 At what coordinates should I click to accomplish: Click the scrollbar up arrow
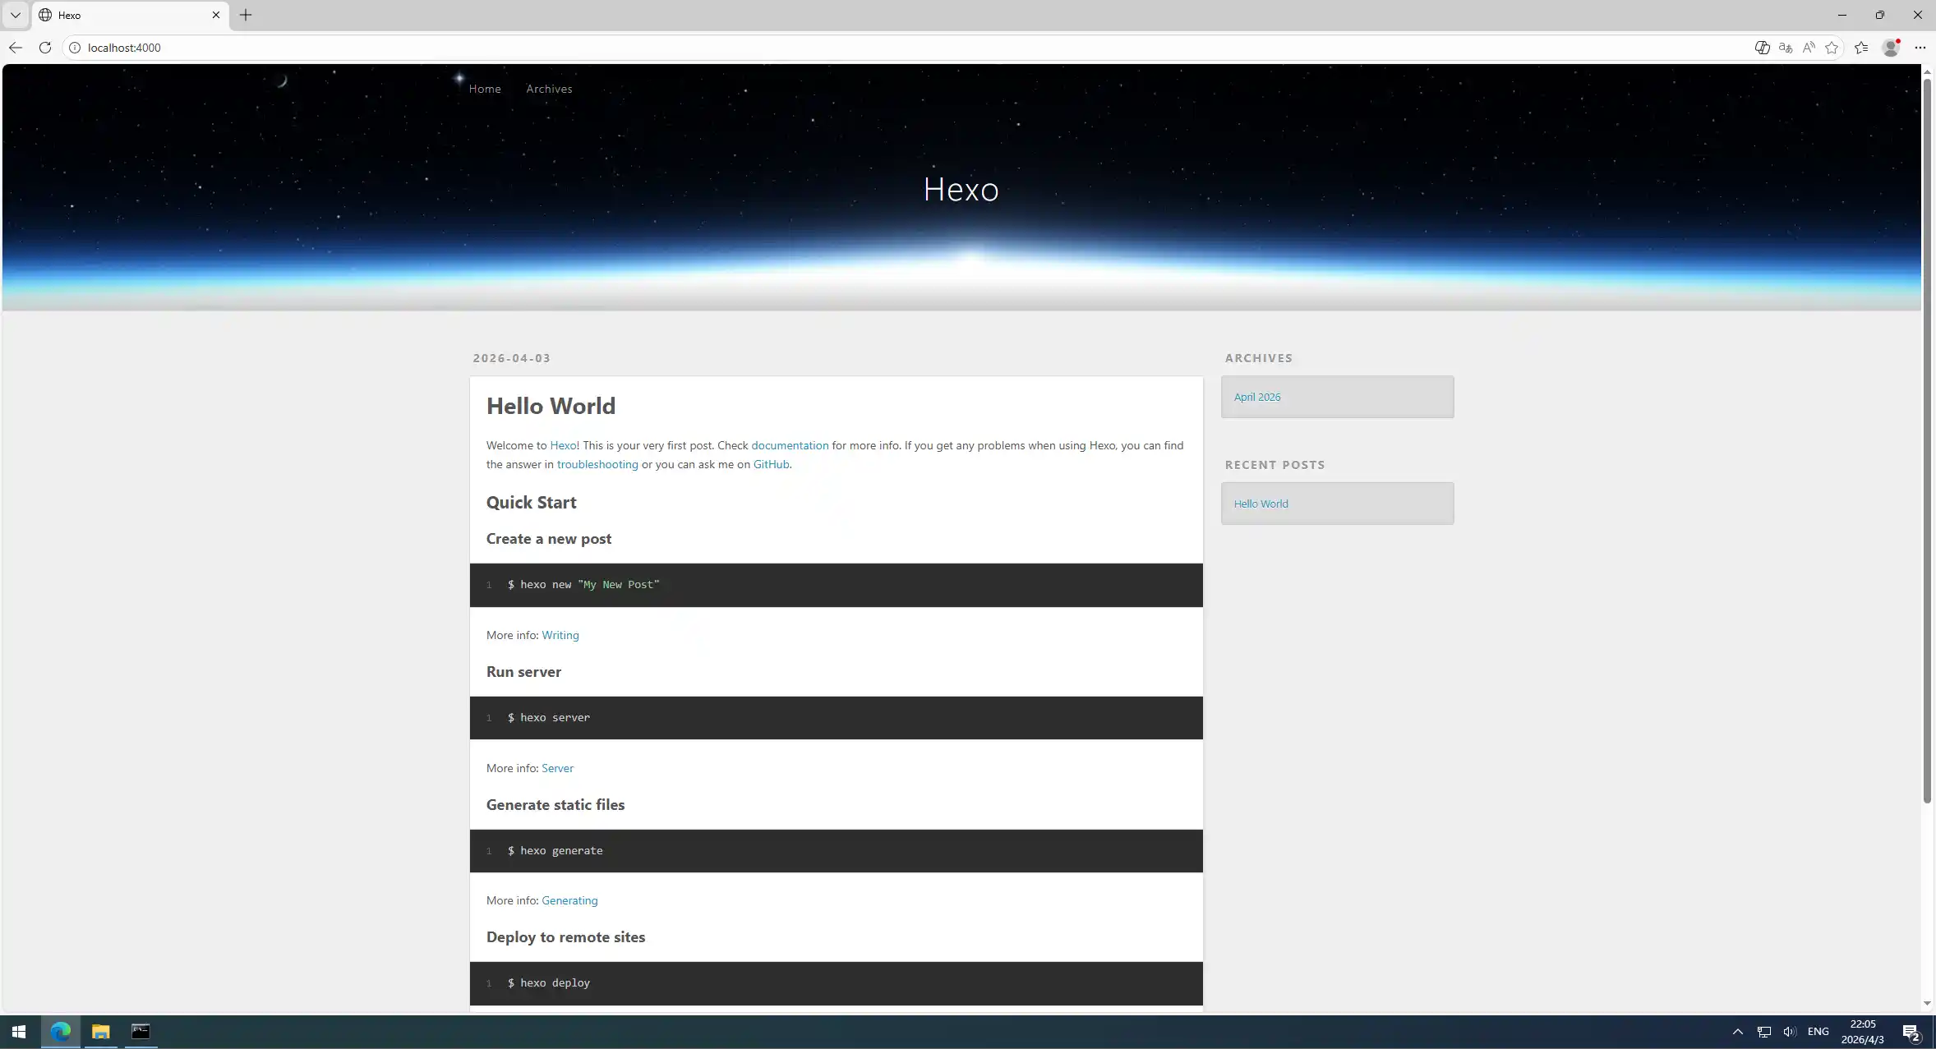[x=1927, y=72]
